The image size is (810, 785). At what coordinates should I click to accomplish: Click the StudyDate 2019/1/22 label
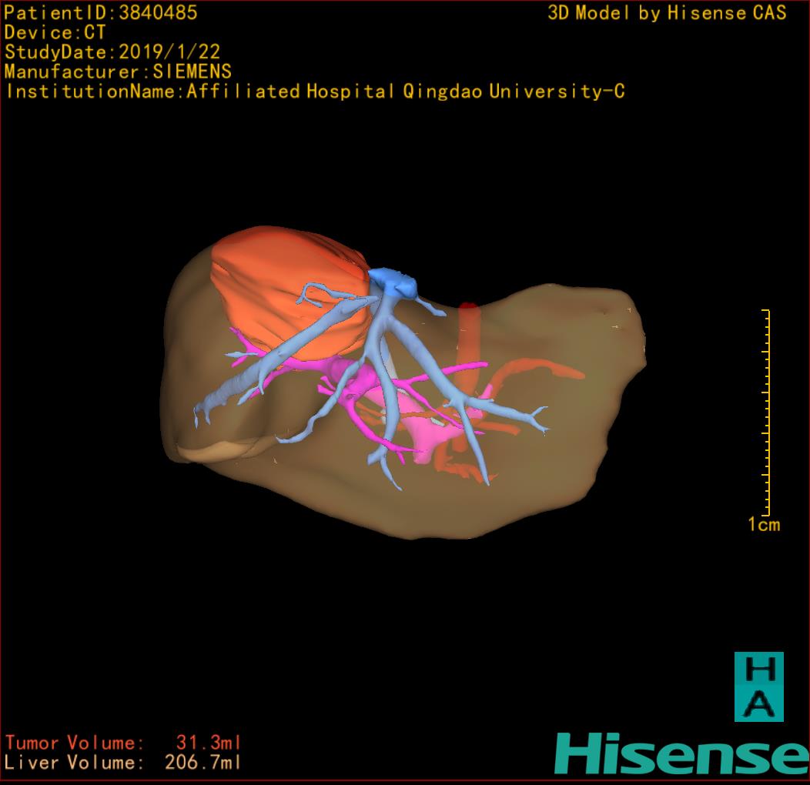[112, 52]
